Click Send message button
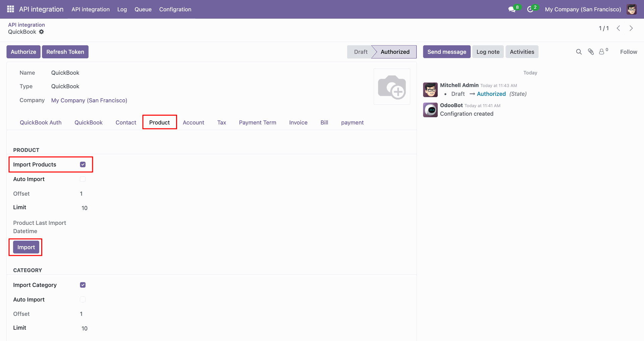 (447, 52)
